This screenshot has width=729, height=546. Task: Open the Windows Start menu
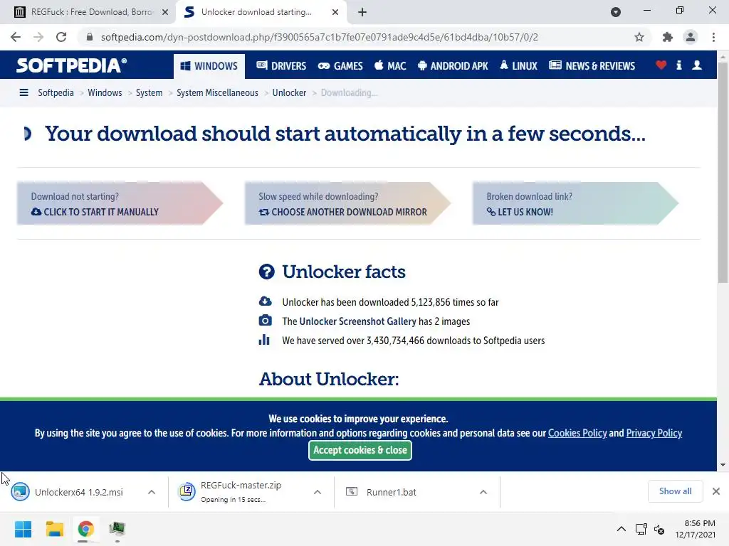[23, 529]
